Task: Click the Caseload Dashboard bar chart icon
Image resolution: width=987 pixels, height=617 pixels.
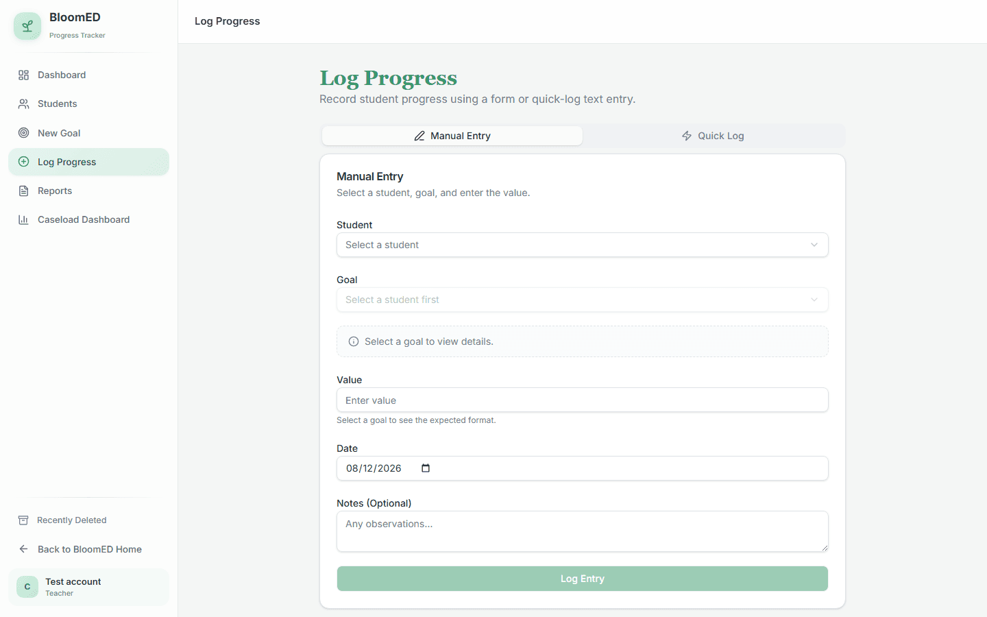Action: [x=23, y=219]
